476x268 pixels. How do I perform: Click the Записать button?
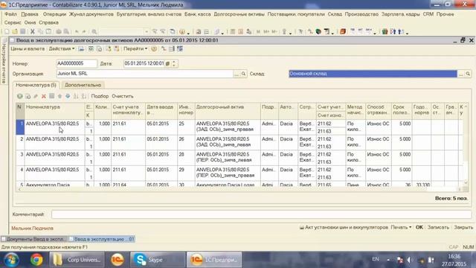point(438,227)
